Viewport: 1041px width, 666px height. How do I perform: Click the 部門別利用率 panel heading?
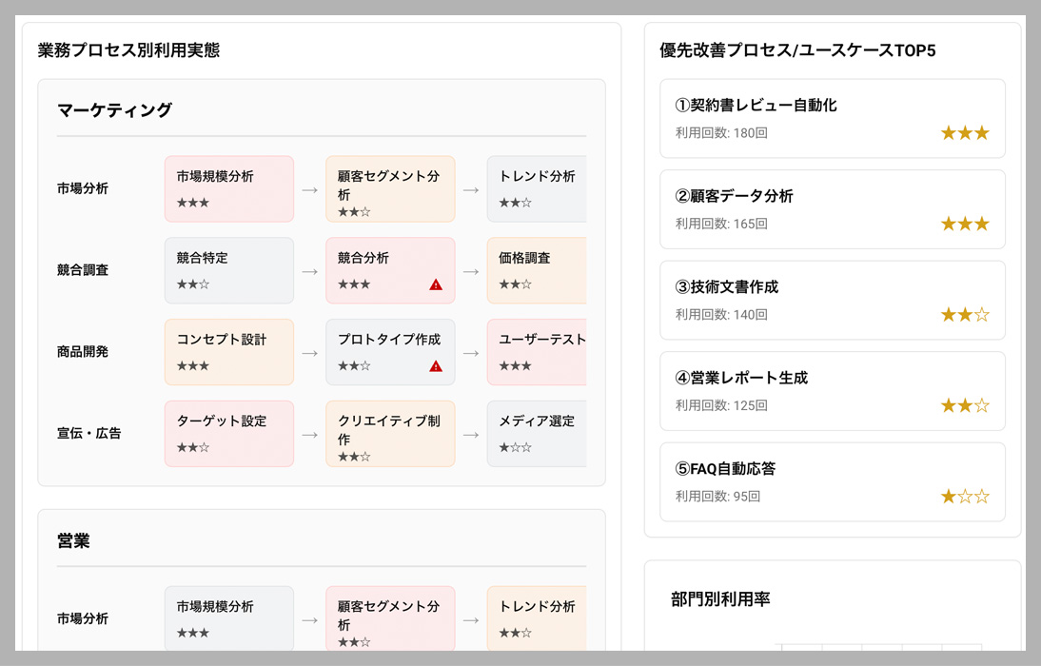pos(720,599)
